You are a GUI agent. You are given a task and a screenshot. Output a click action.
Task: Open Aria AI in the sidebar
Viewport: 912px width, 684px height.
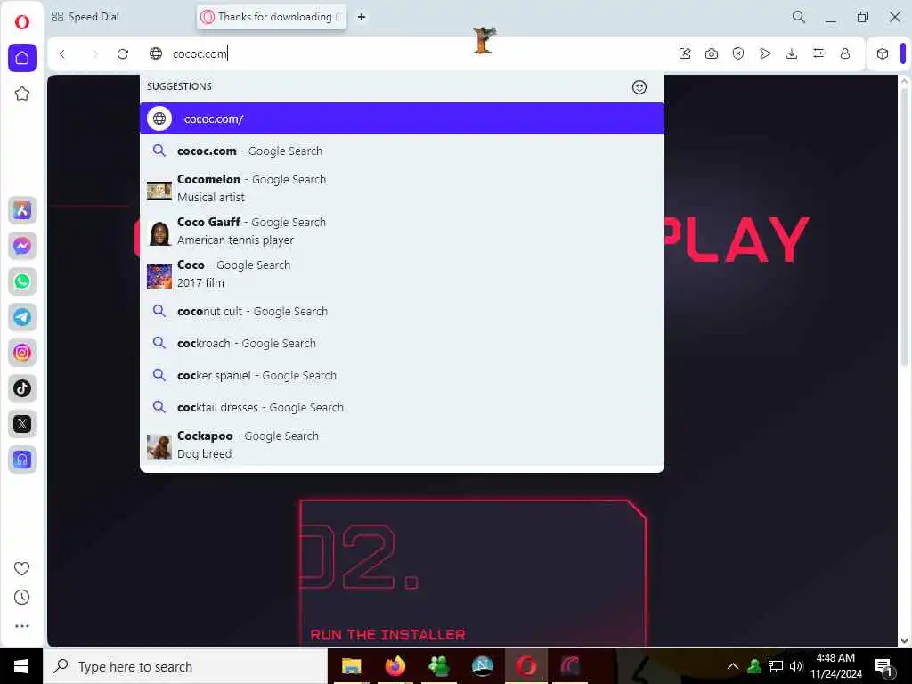click(22, 210)
